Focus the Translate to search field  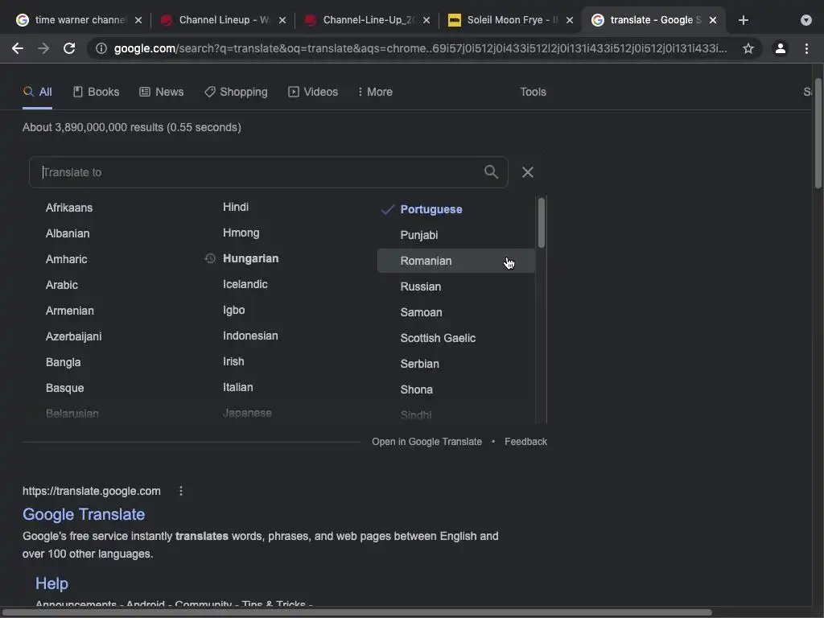257,172
